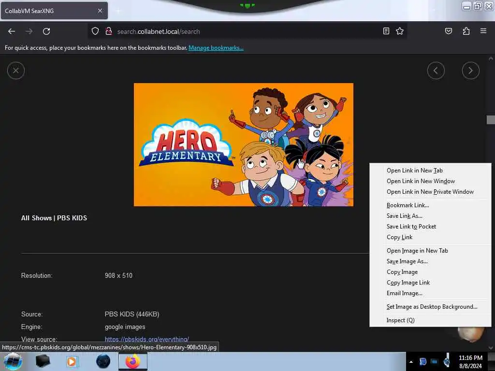Select the CollabVM SearXNG tab
The image size is (495, 371).
pyautogui.click(x=54, y=11)
